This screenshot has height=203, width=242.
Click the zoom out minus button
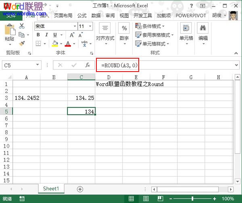coord(171,199)
